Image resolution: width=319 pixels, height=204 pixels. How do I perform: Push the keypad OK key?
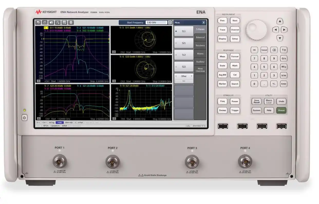coord(254,50)
